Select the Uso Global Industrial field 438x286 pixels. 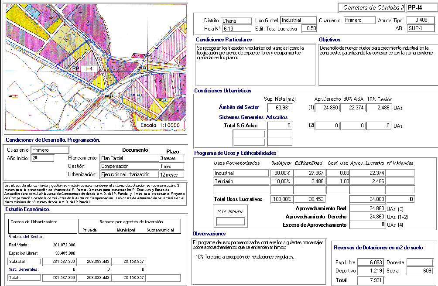pos(298,20)
